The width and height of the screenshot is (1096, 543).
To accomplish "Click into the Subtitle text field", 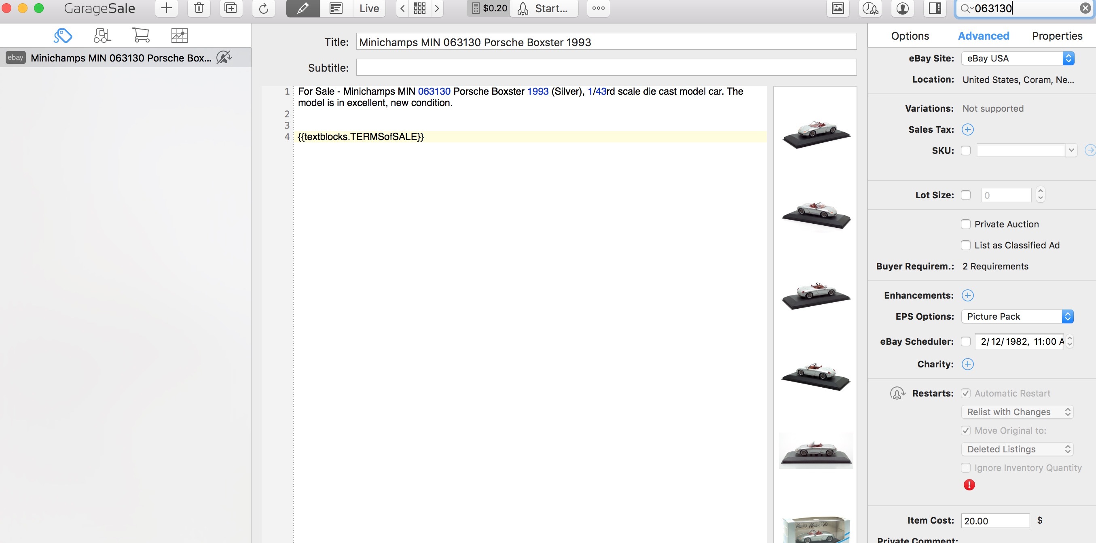I will (606, 67).
